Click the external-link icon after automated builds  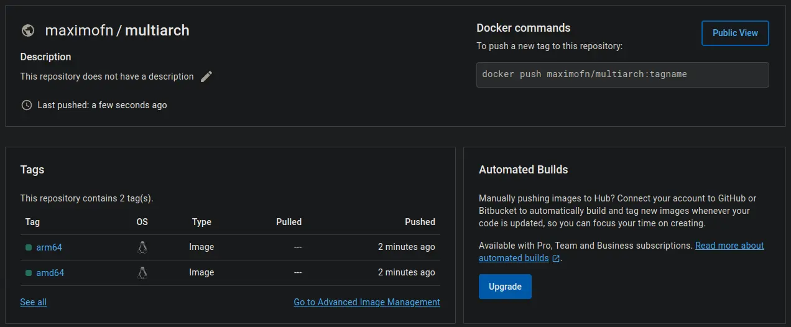[x=556, y=259]
